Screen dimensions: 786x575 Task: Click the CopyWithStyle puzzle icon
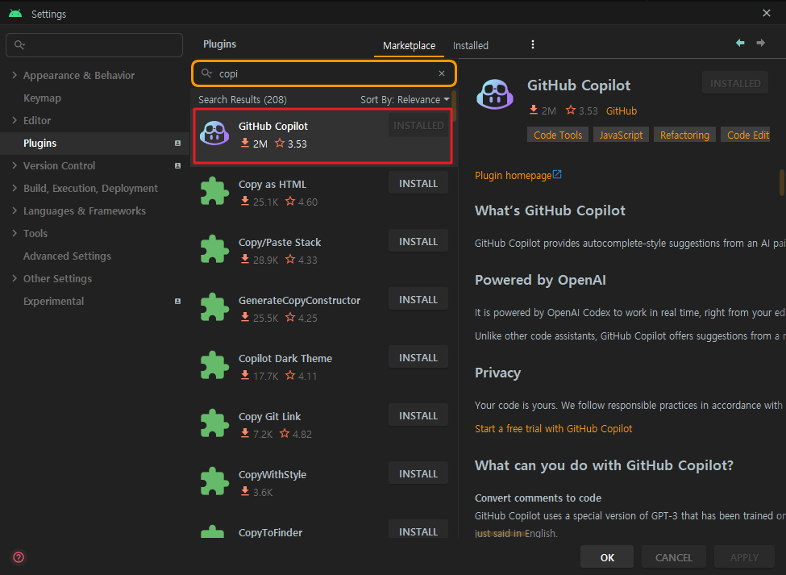point(214,481)
